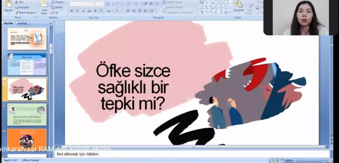
Task: Select the green slide 9 thumbnail
Action: 27,114
